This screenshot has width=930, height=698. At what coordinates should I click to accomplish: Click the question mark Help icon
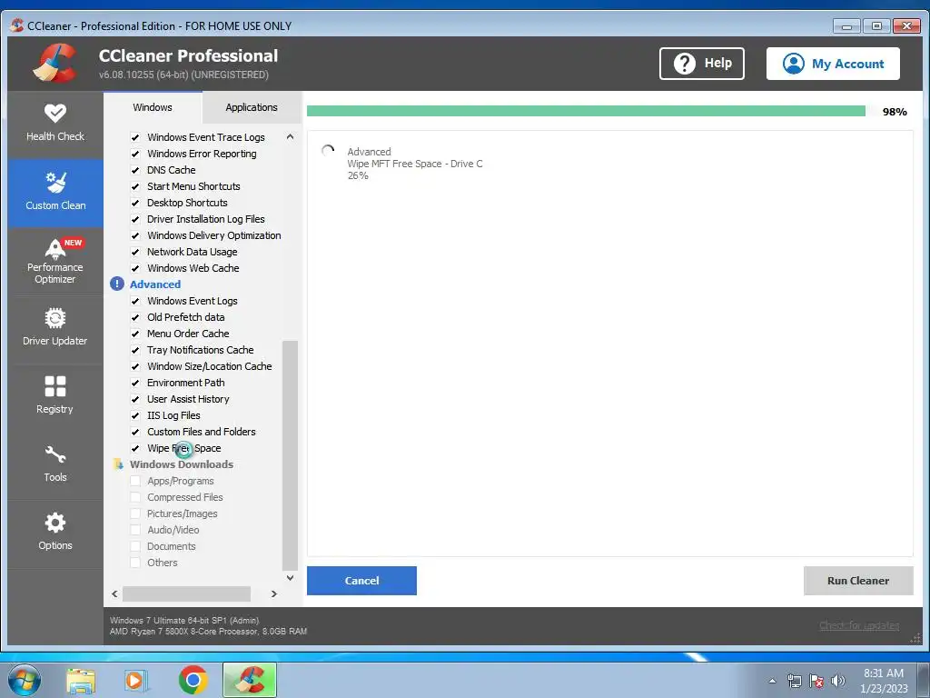685,63
